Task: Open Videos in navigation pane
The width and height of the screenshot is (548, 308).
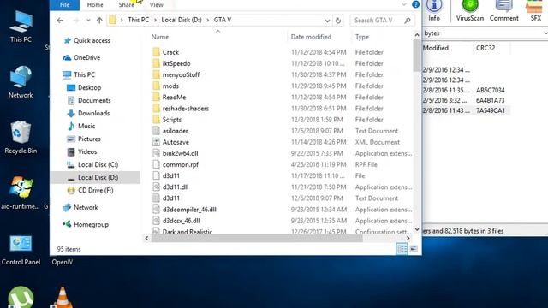Action: 82,152
